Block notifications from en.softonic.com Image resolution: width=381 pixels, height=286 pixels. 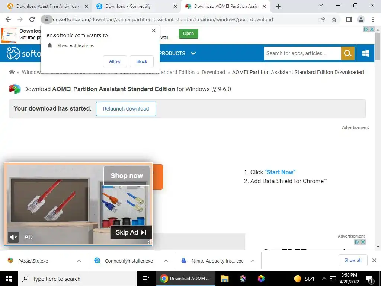point(142,61)
